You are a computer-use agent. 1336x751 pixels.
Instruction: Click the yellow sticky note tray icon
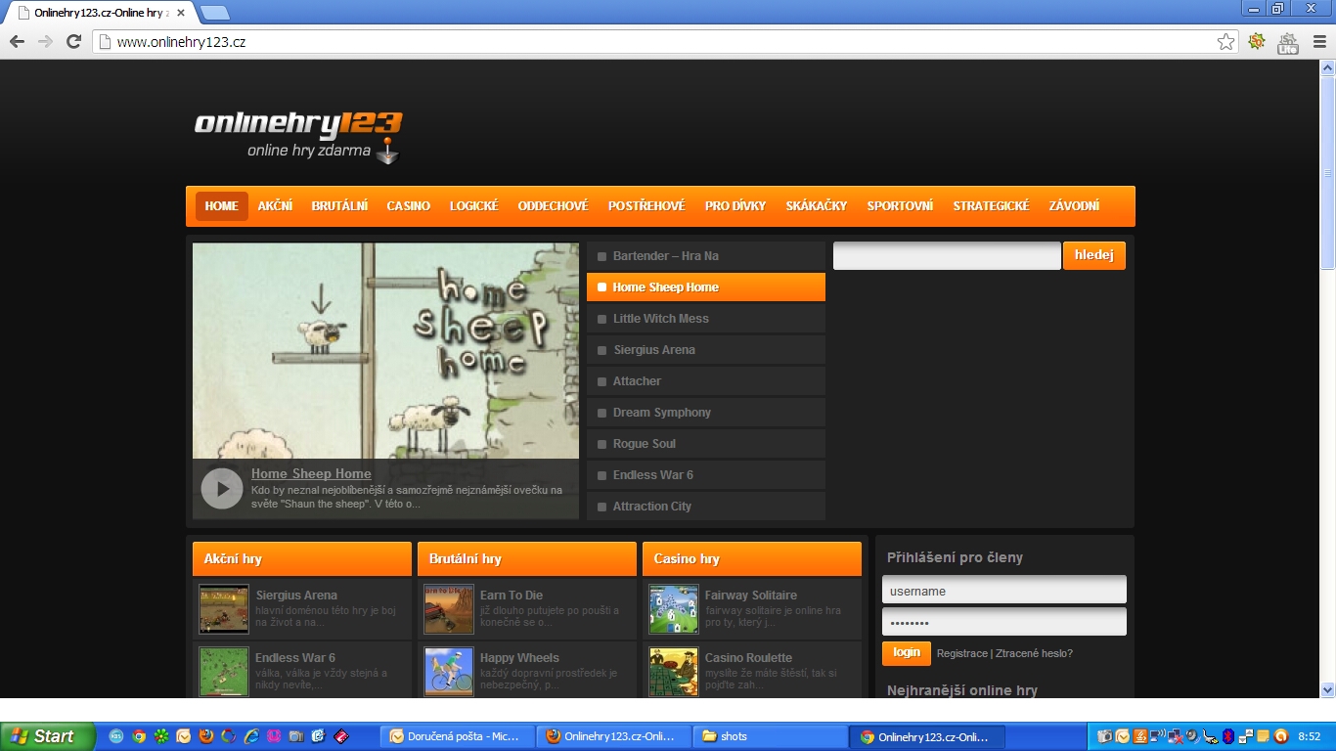[x=1264, y=736]
